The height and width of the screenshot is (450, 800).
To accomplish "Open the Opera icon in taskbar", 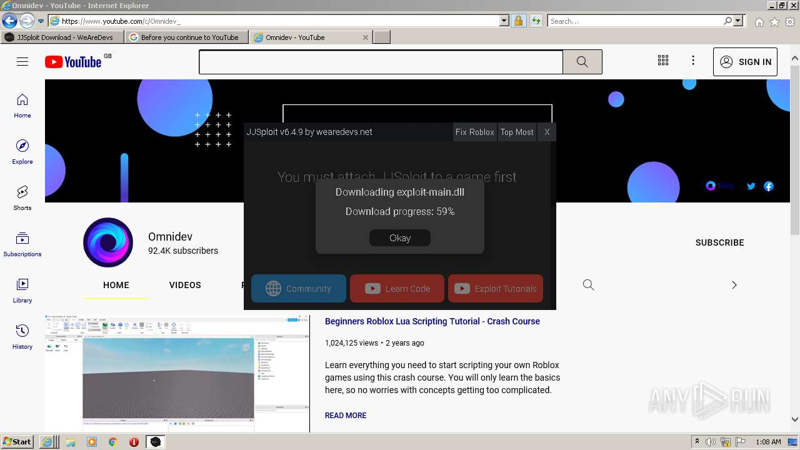I will tap(134, 442).
